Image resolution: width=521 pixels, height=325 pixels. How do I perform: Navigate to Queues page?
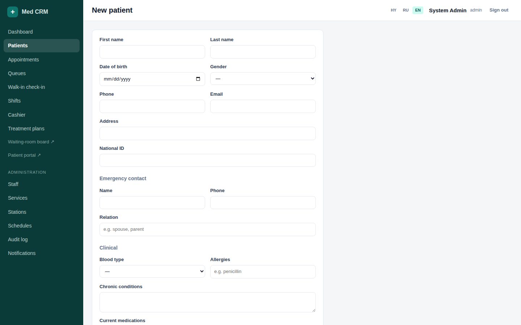coord(42,73)
